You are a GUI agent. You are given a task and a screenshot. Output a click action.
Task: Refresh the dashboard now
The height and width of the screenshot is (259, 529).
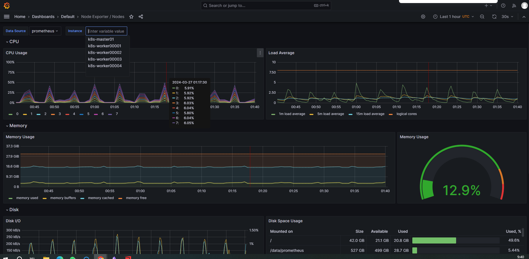(494, 17)
